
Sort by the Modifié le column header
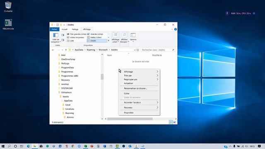click(x=157, y=55)
